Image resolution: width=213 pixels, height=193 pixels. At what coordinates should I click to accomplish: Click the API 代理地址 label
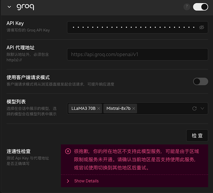point(21,48)
